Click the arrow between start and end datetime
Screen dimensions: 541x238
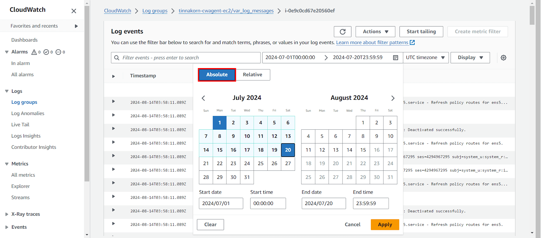pos(326,58)
